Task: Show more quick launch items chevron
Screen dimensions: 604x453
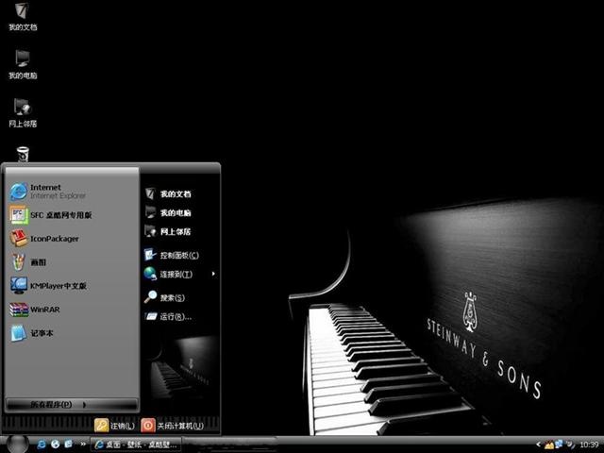Action: [83, 445]
